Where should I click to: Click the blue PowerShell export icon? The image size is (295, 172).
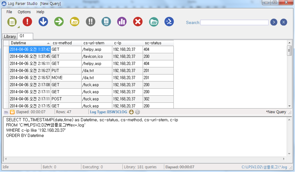(x=169, y=22)
